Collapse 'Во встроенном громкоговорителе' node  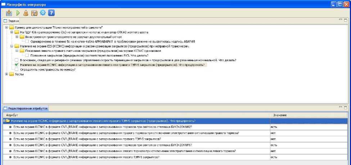pos(17,37)
